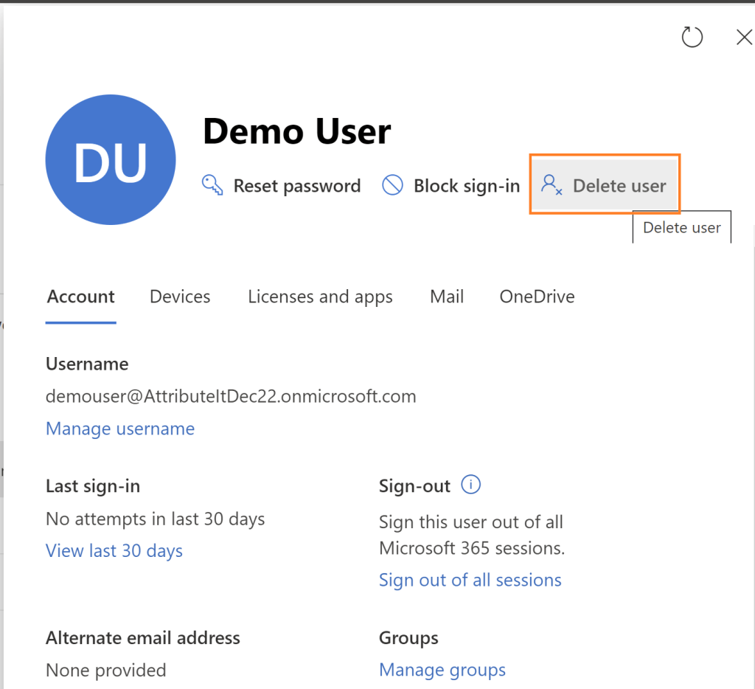Image resolution: width=755 pixels, height=689 pixels.
Task: Click the Delete user tooltip popup
Action: coord(681,227)
